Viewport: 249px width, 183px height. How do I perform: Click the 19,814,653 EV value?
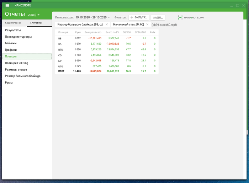point(113,49)
